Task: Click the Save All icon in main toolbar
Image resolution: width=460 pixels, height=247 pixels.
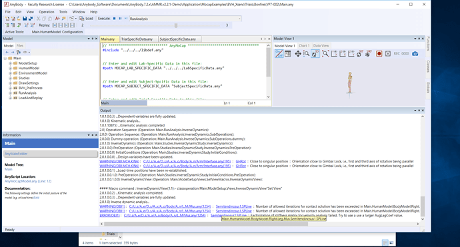Action: pyautogui.click(x=31, y=19)
